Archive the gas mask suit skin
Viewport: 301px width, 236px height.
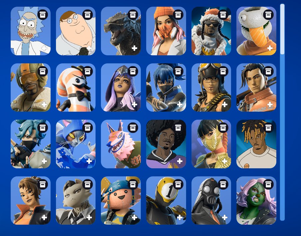(223, 184)
